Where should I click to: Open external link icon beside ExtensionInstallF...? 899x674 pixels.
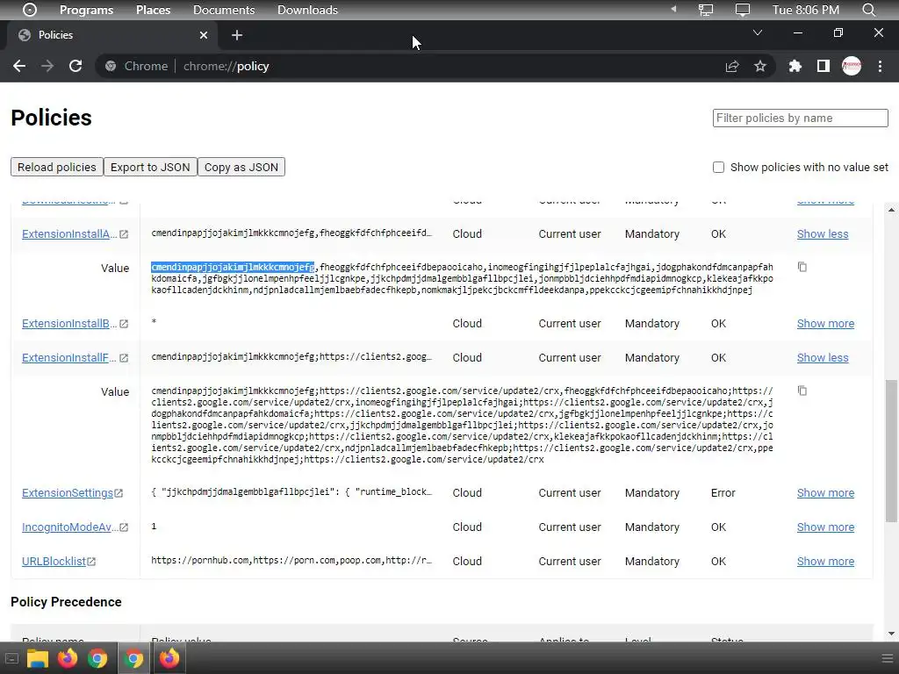tap(124, 358)
